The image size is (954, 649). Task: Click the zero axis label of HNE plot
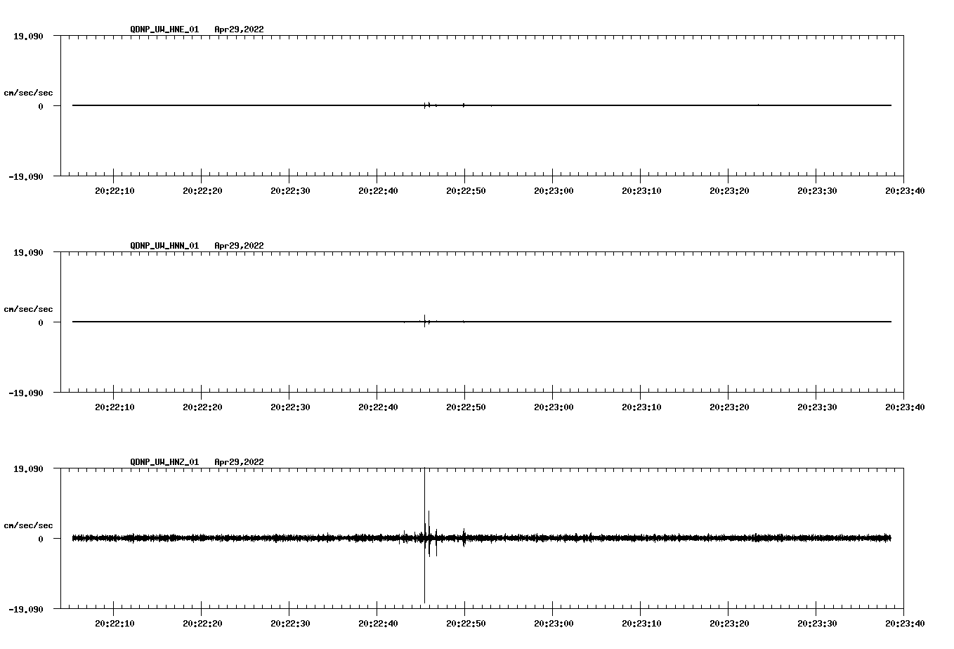coord(41,106)
